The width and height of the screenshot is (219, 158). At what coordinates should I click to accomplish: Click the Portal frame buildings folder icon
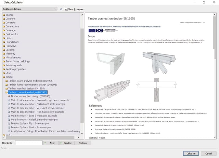[x=4, y=61]
